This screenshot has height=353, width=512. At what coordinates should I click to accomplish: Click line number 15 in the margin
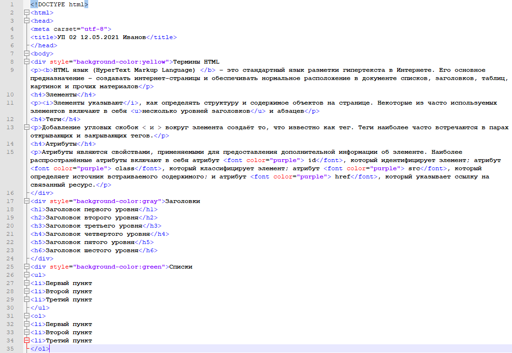click(10, 152)
